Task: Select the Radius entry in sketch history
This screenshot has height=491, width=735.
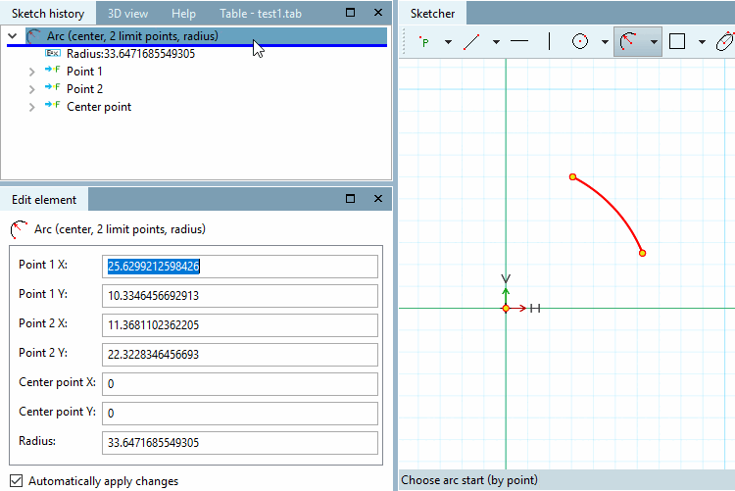Action: [130, 54]
